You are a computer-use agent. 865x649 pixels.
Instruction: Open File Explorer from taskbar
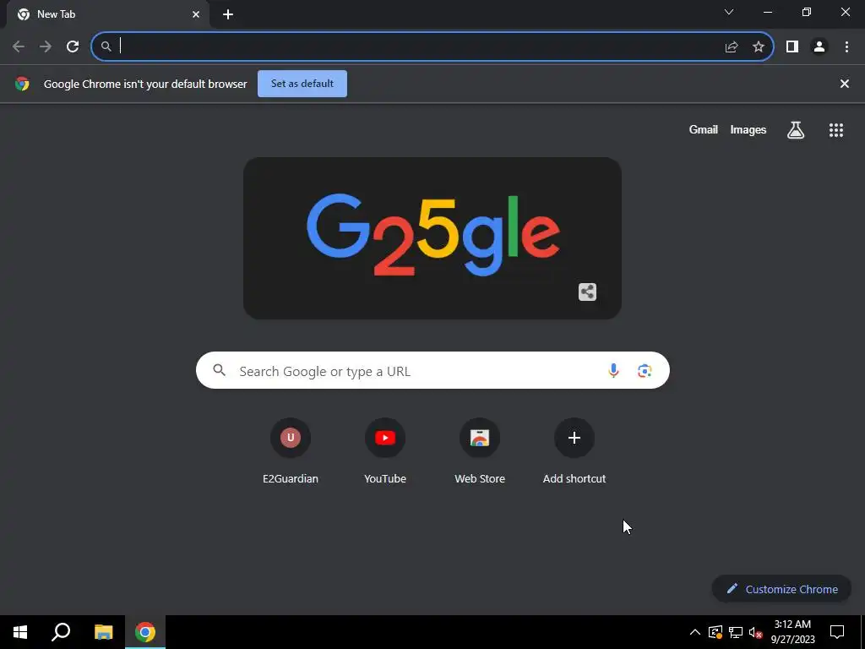click(103, 632)
